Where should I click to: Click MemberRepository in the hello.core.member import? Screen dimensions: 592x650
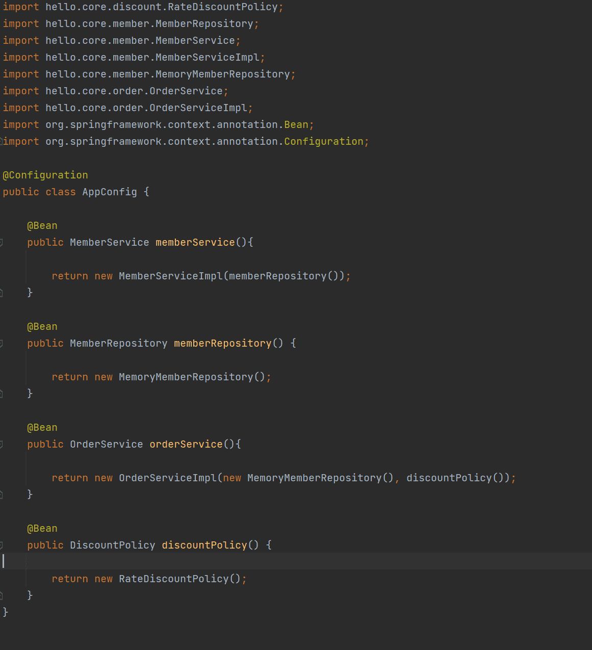[x=204, y=24]
